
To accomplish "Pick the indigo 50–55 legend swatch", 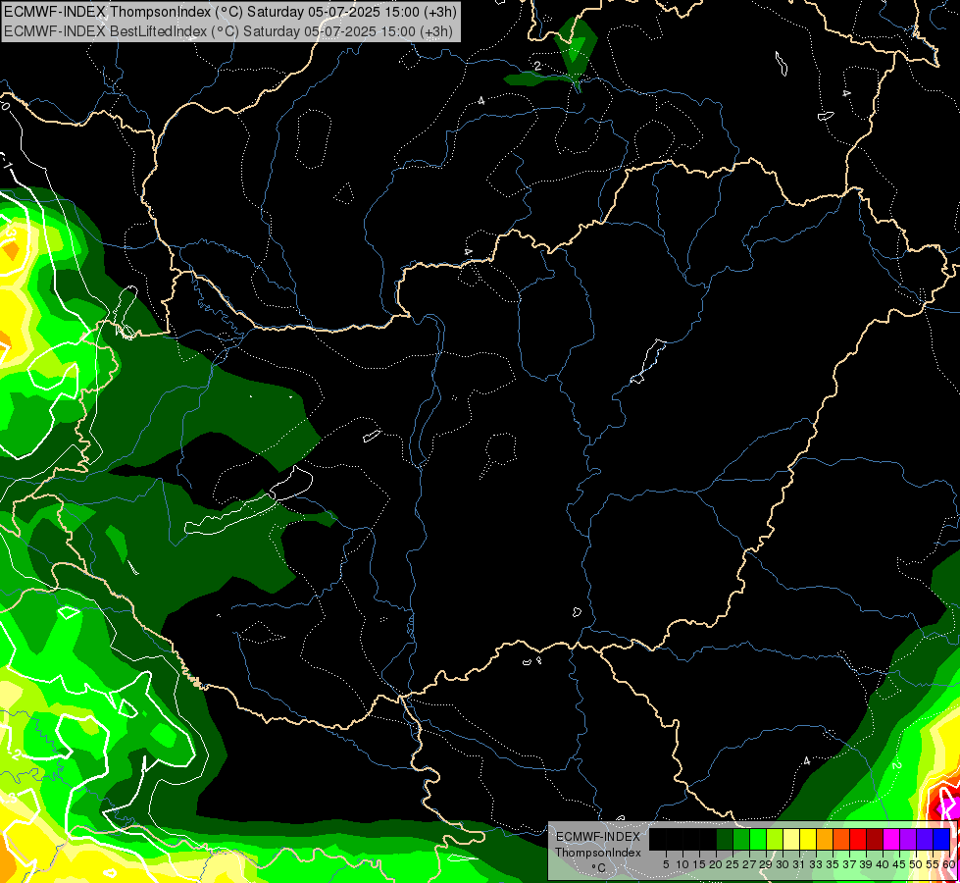I will coord(925,839).
